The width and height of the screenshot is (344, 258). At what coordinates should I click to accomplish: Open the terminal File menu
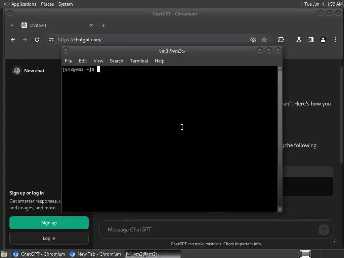tap(69, 61)
